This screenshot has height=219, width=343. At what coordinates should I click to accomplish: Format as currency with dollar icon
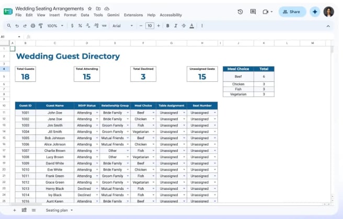coord(72,26)
